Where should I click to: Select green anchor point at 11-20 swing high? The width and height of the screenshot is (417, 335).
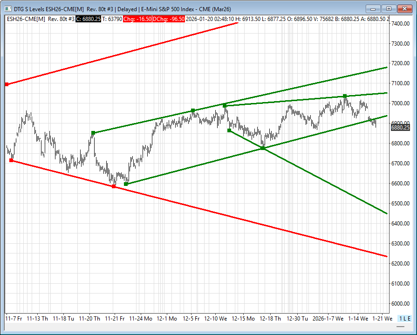pos(93,133)
